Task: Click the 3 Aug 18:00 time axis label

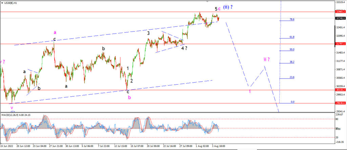Action: click(219, 146)
